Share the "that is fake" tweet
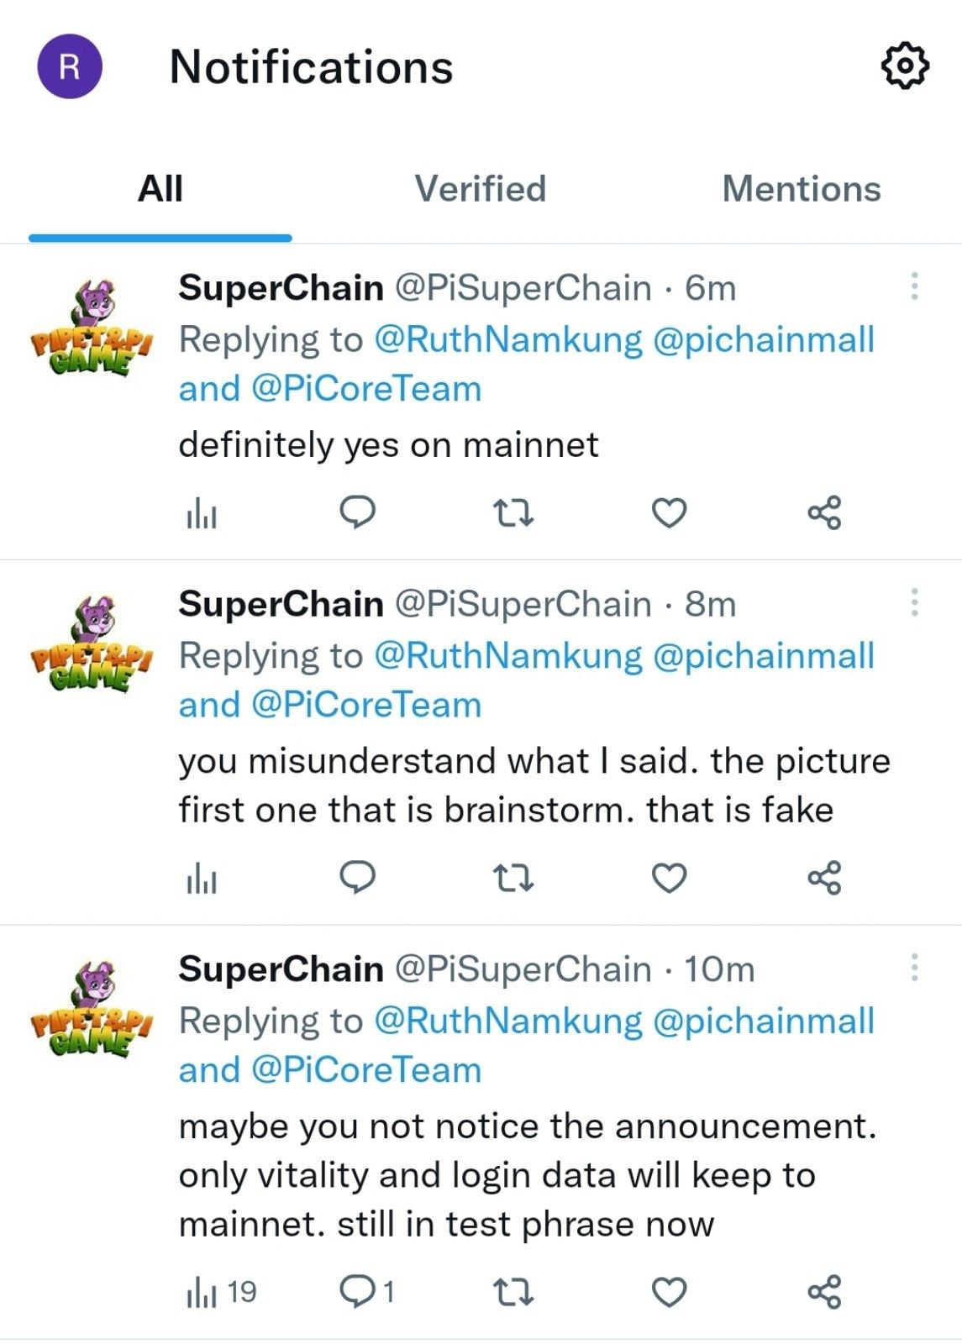Screen dimensions: 962x1344 click(824, 878)
